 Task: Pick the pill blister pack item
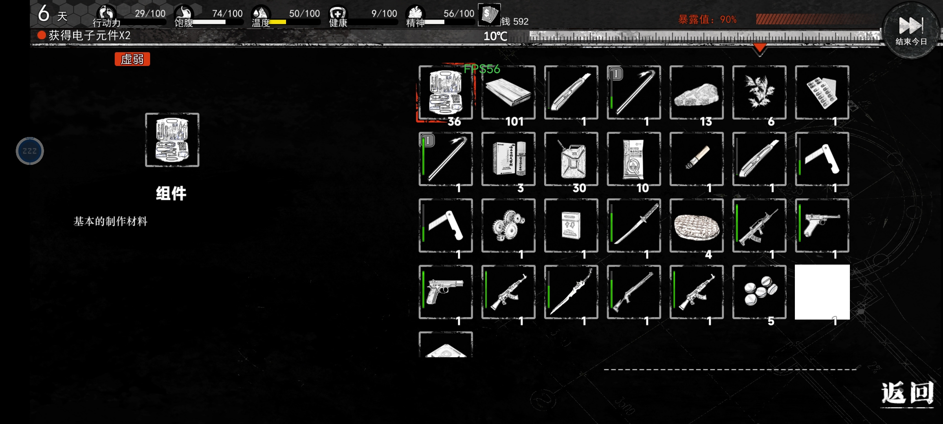click(822, 93)
